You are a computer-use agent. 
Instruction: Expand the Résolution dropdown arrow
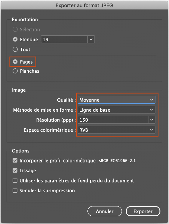(x=152, y=120)
